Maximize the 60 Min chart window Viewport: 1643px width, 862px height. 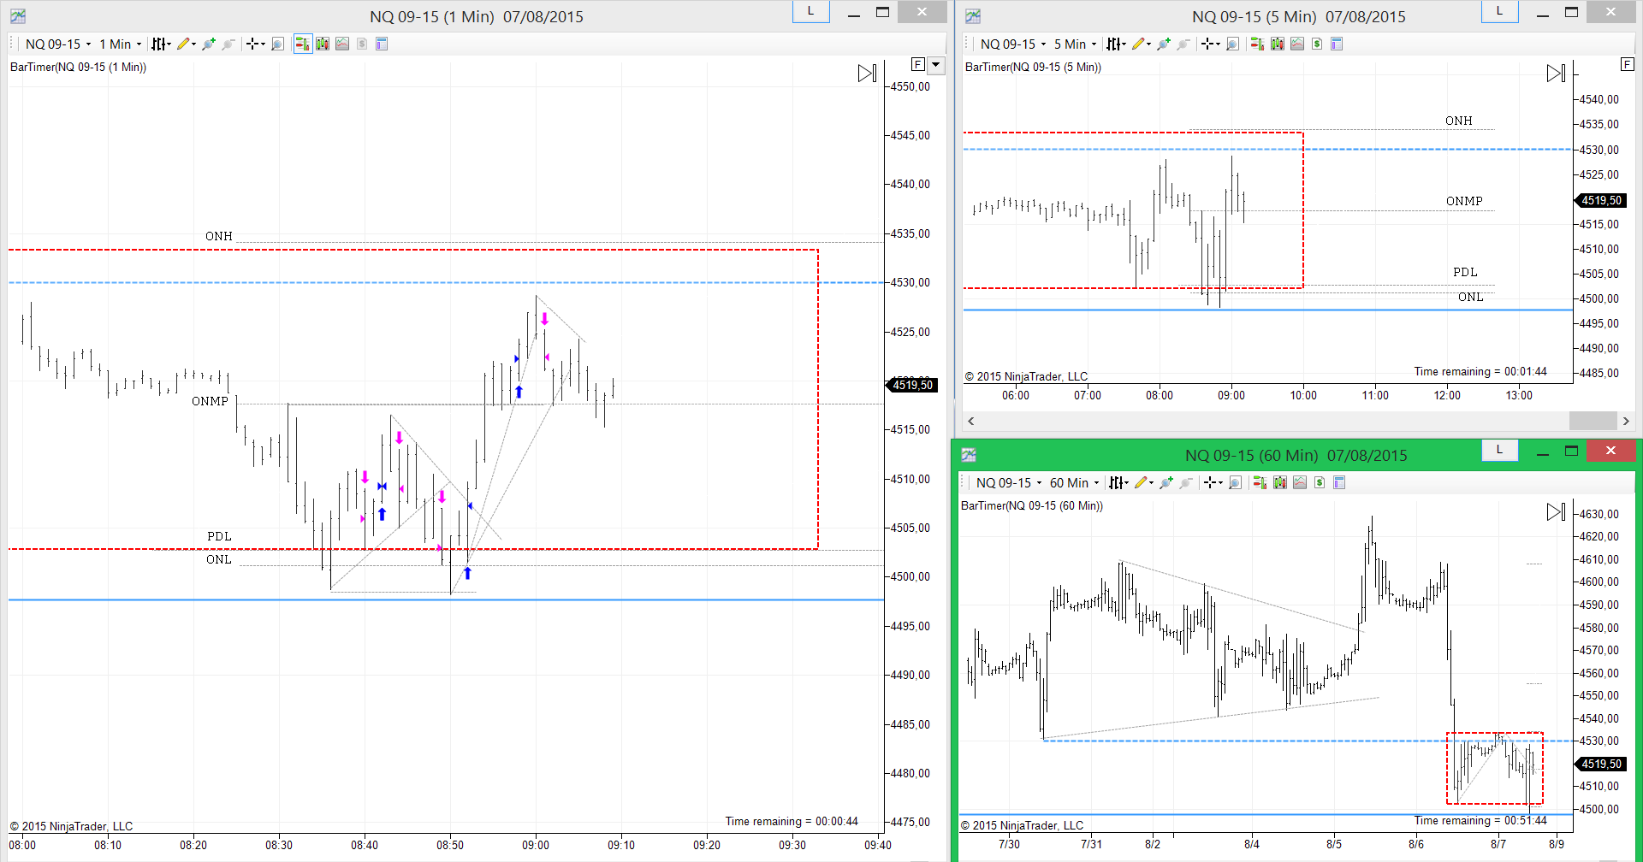pos(1571,451)
